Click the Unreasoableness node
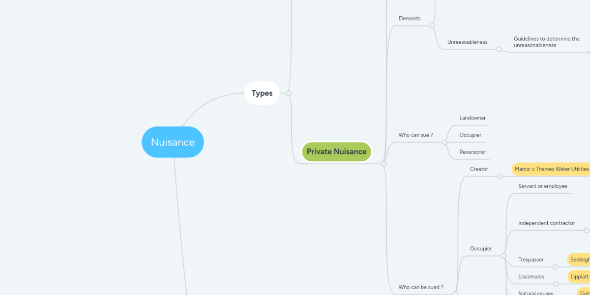 [466, 42]
